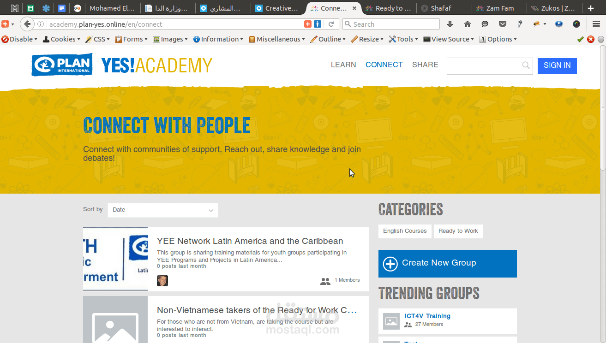Image resolution: width=606 pixels, height=343 pixels.
Task: Click the blue info icon in address bar
Action: click(318, 24)
